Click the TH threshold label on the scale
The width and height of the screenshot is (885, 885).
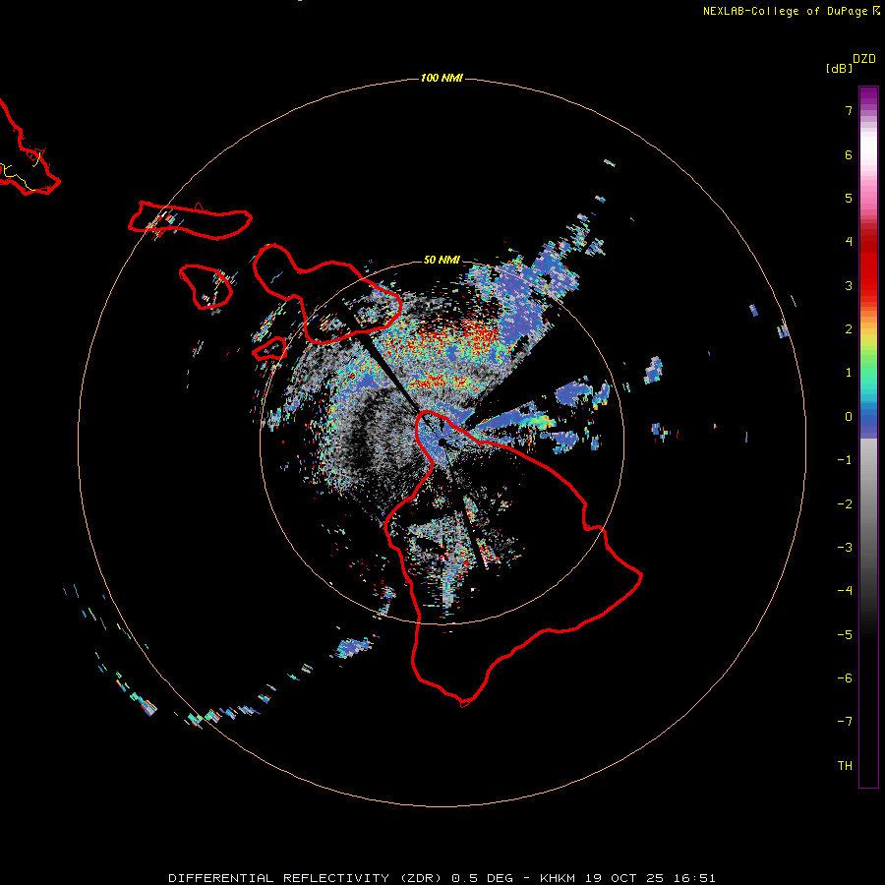pyautogui.click(x=845, y=766)
